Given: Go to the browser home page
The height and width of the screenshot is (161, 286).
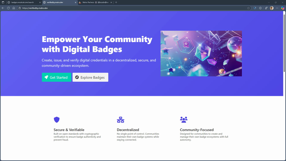Looking at the screenshot, I should pos(14,8).
